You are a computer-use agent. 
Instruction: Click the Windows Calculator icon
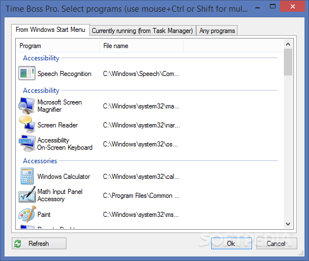pyautogui.click(x=27, y=176)
